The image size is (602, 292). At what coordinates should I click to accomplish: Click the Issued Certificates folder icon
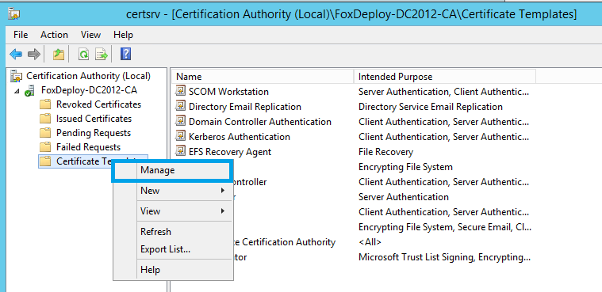point(45,119)
